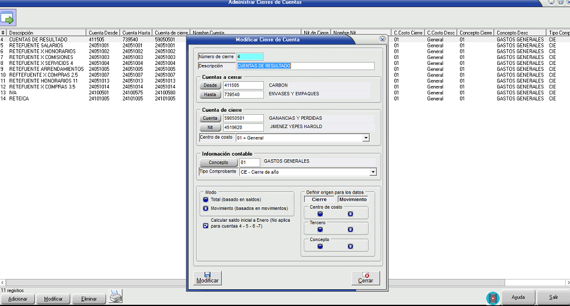Click the Concepto lookup button

218,162
